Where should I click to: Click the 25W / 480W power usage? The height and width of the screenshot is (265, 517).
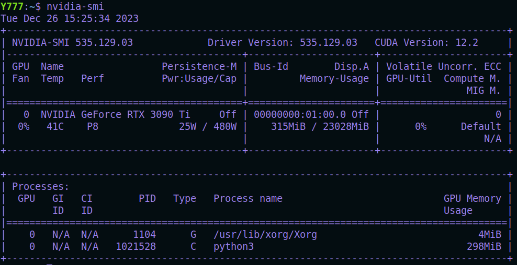208,127
